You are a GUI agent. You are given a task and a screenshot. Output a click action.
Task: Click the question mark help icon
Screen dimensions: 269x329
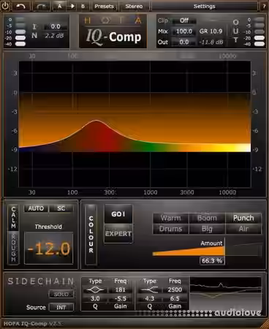(264, 7)
